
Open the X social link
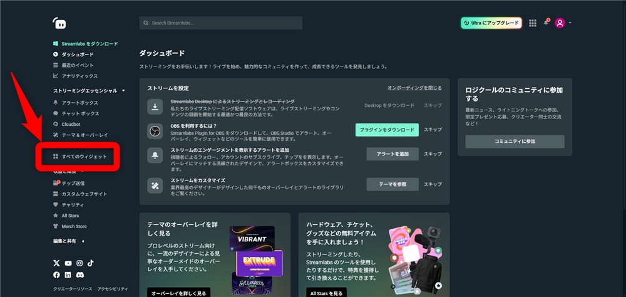point(57,263)
